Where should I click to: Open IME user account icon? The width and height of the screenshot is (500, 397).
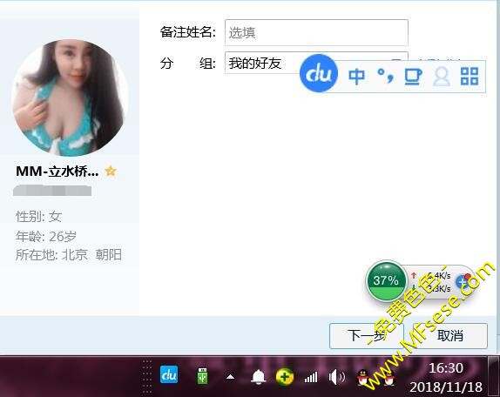442,77
